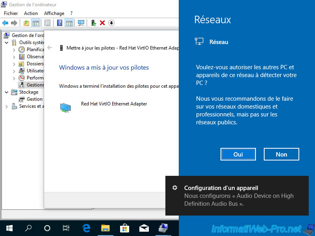
Task: Click Oui to allow network discovery
Action: pos(238,154)
